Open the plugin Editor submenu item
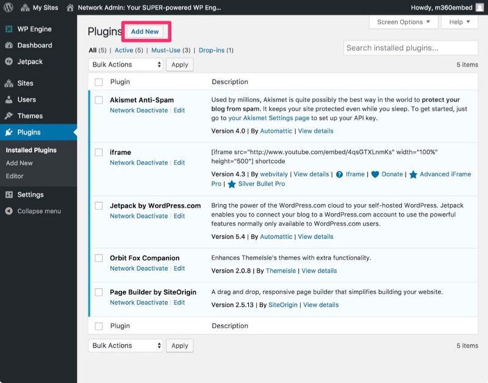 point(15,176)
